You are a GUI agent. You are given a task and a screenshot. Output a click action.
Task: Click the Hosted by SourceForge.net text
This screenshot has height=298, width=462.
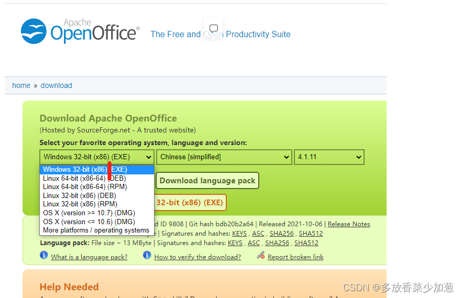pyautogui.click(x=118, y=130)
